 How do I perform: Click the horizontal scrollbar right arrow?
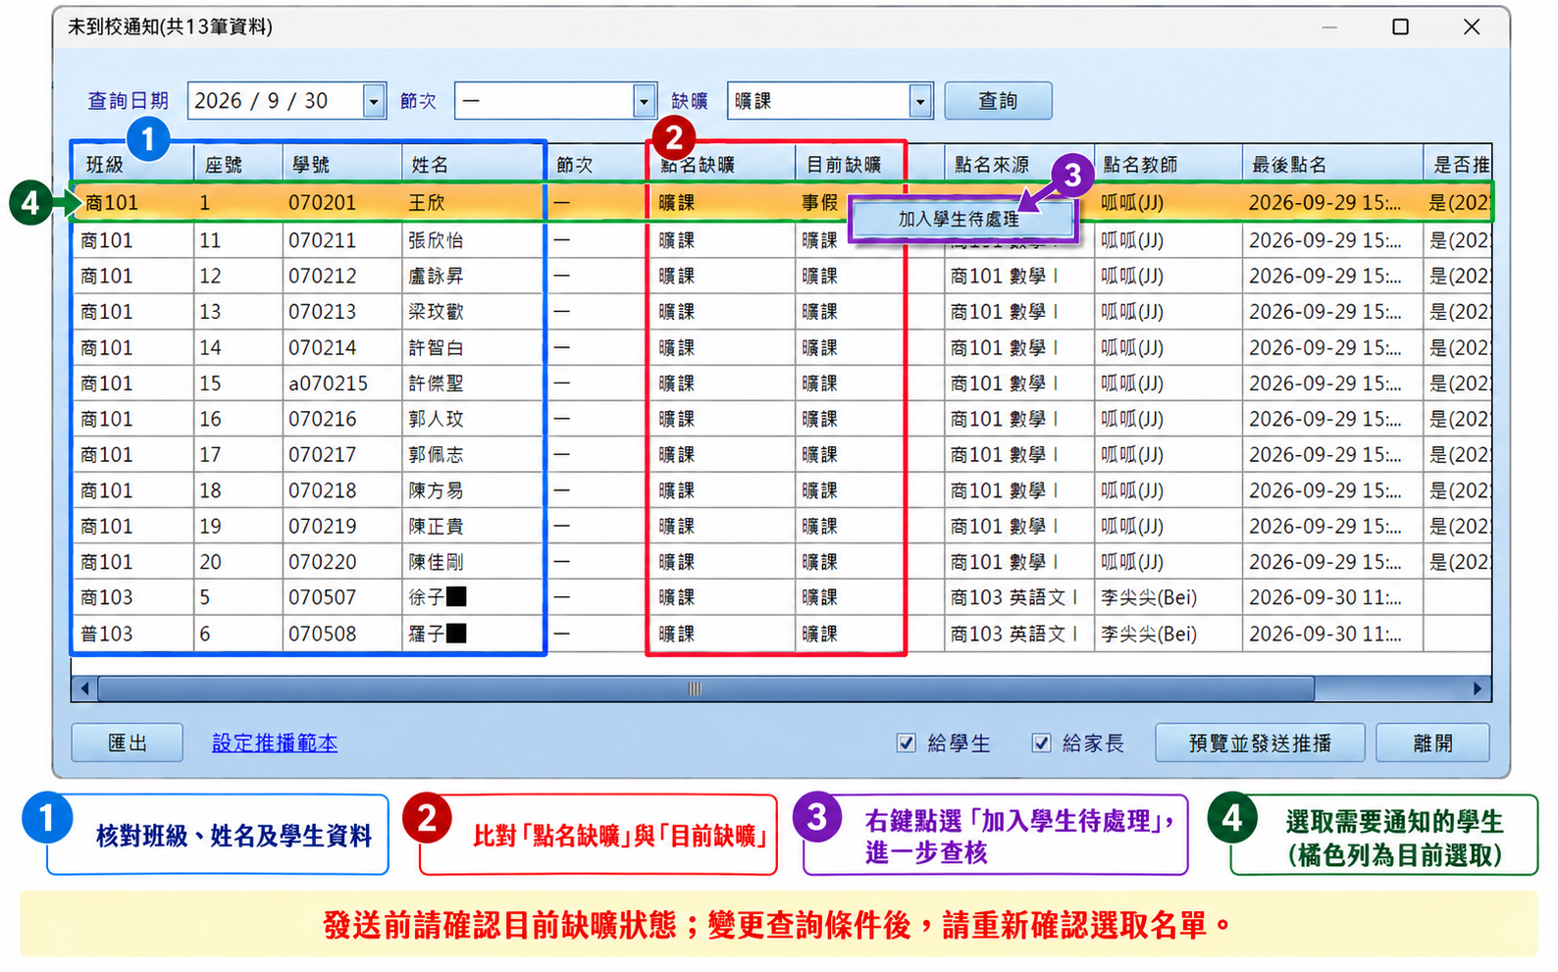(1478, 689)
